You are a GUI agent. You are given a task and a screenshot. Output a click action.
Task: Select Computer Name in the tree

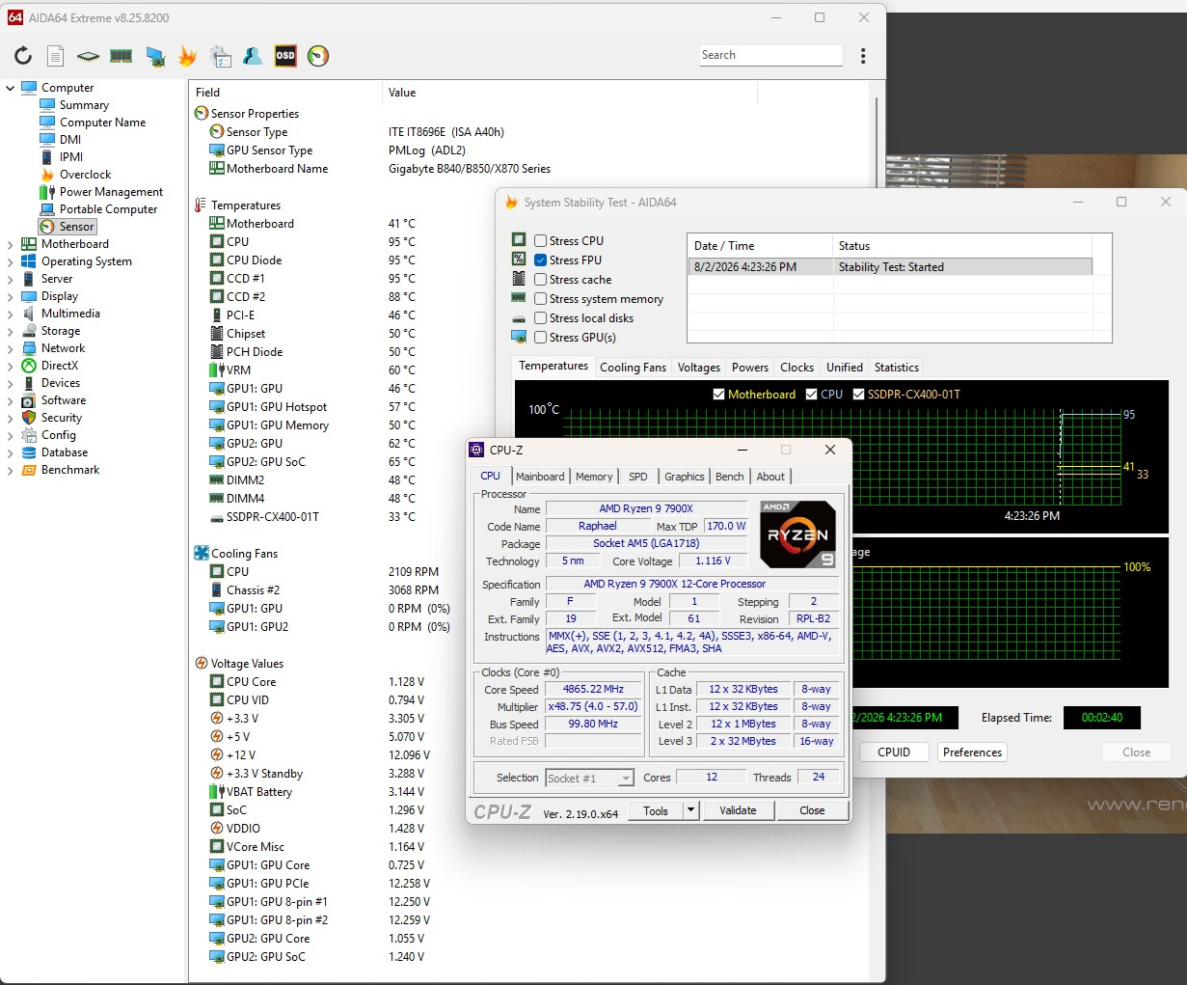point(102,123)
